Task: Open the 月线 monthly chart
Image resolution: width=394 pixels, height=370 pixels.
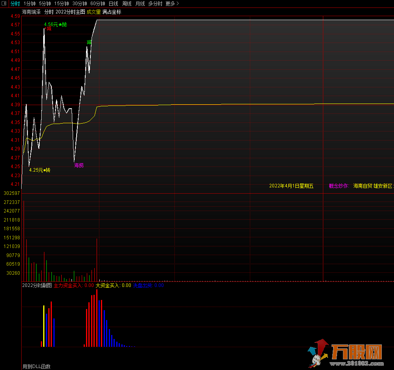Action: 140,4
